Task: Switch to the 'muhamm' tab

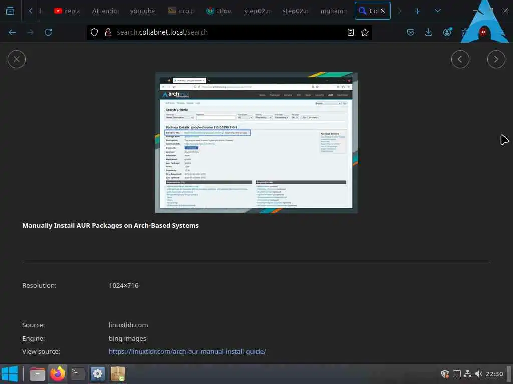Action: (333, 11)
